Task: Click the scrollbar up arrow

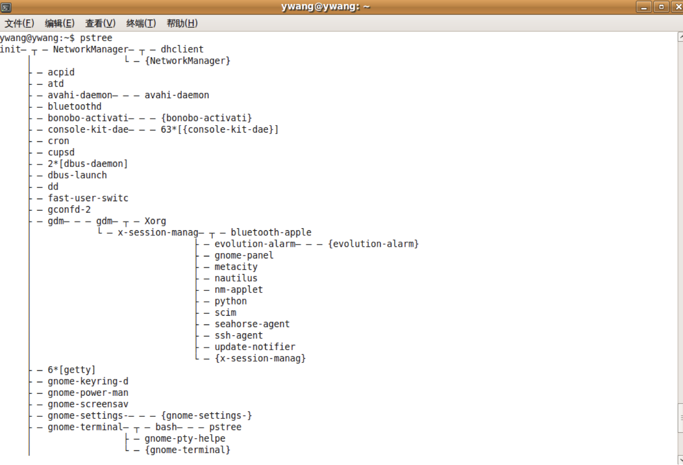Action: coord(681,37)
